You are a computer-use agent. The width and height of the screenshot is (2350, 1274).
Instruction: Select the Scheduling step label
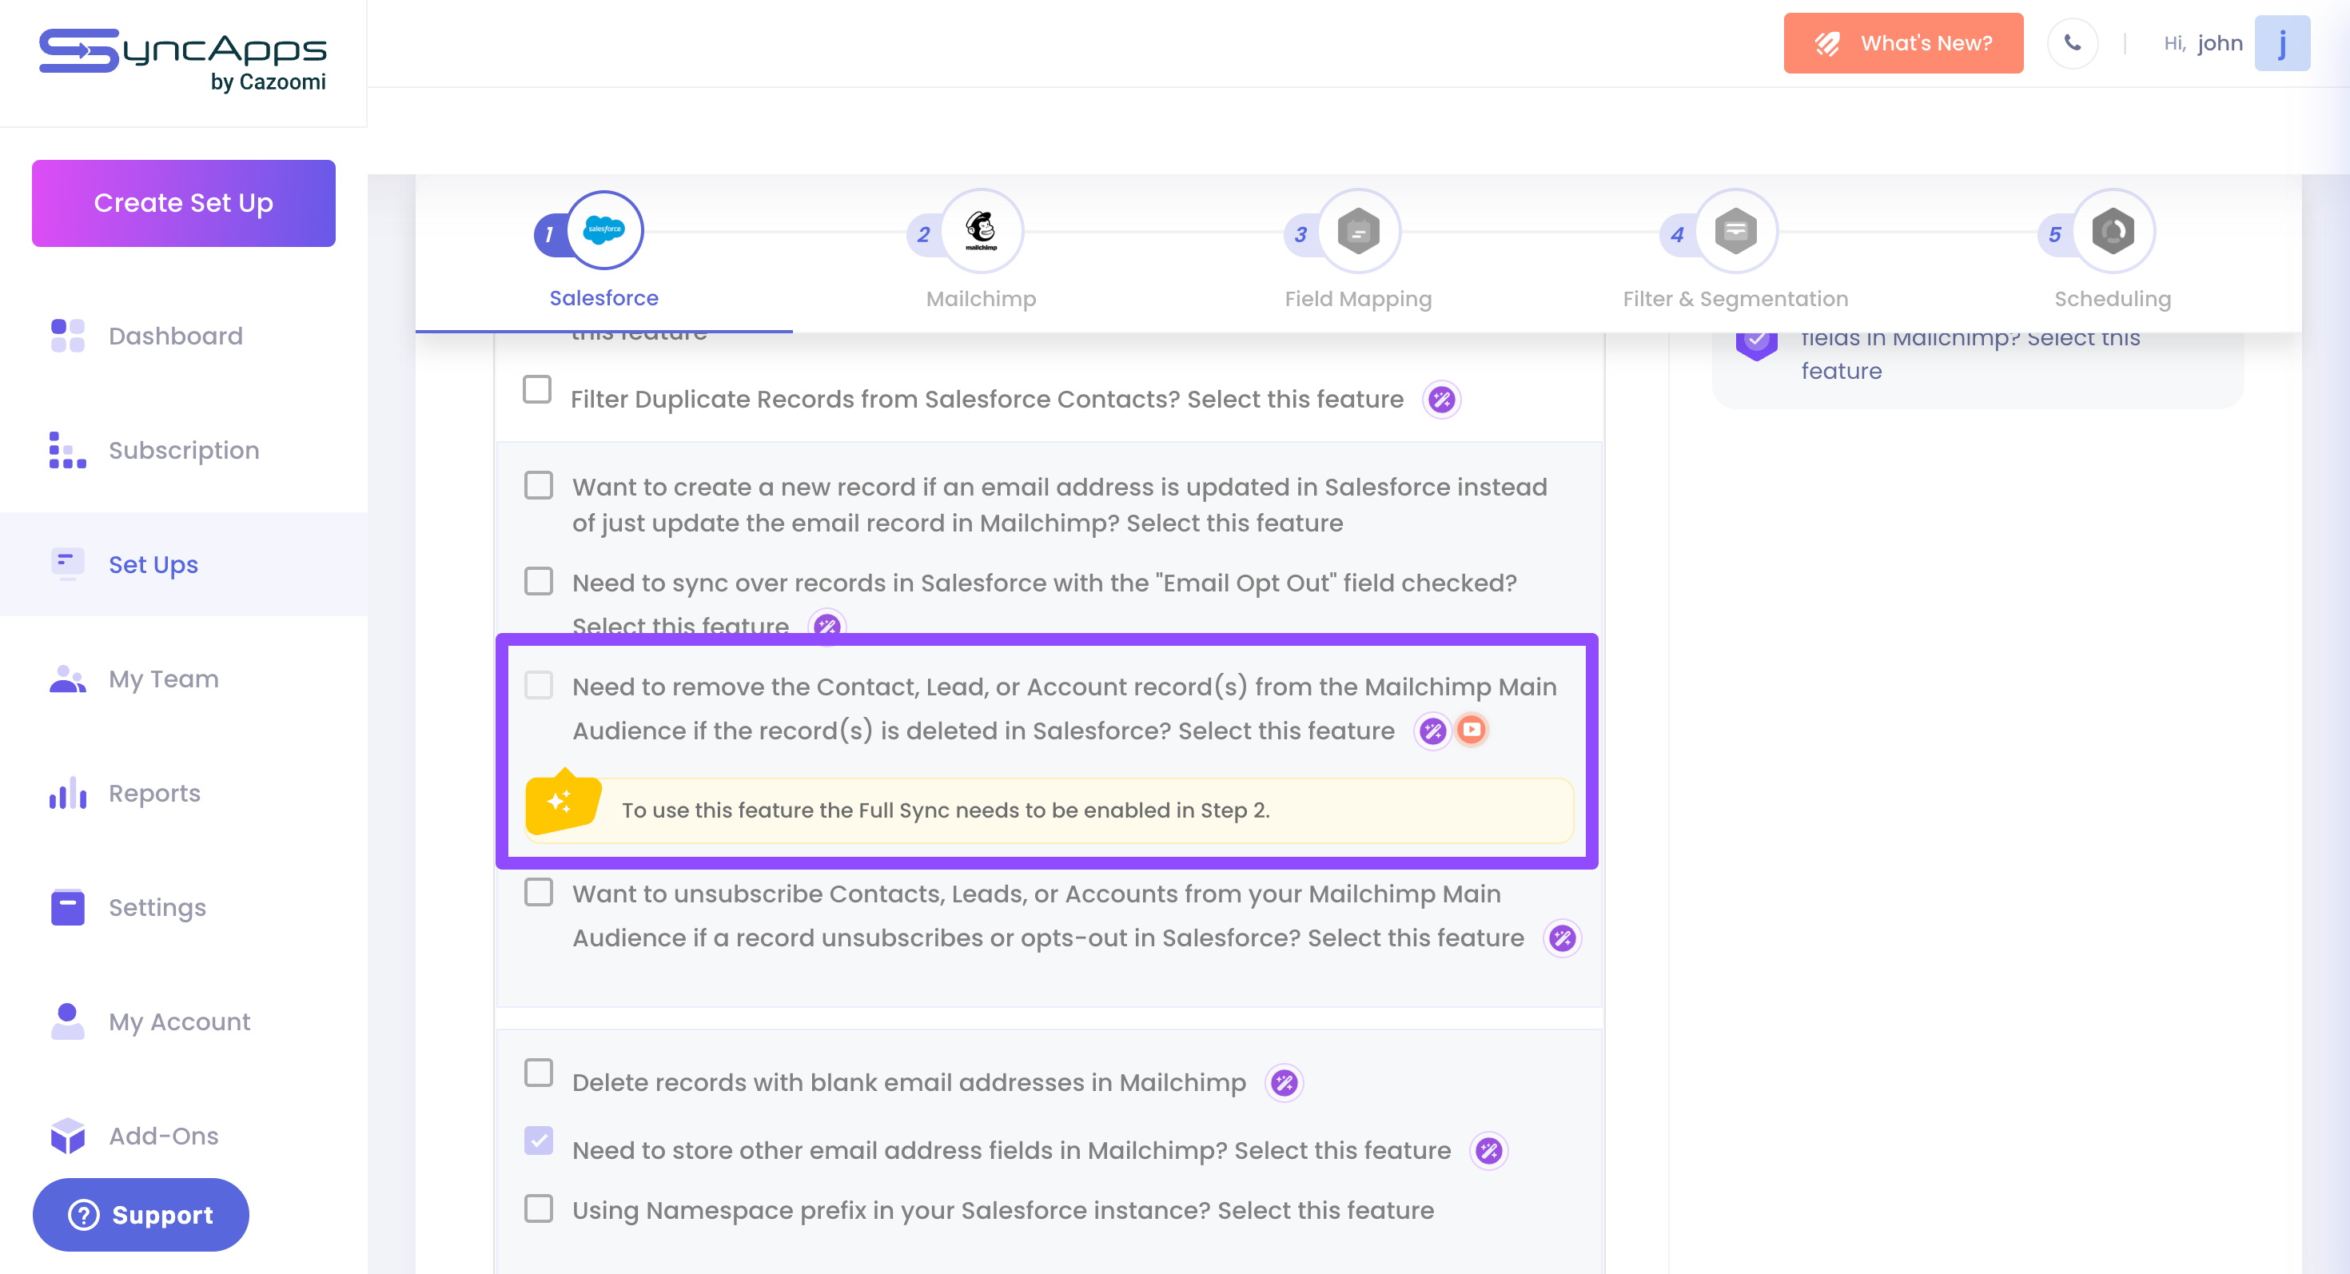point(2113,299)
